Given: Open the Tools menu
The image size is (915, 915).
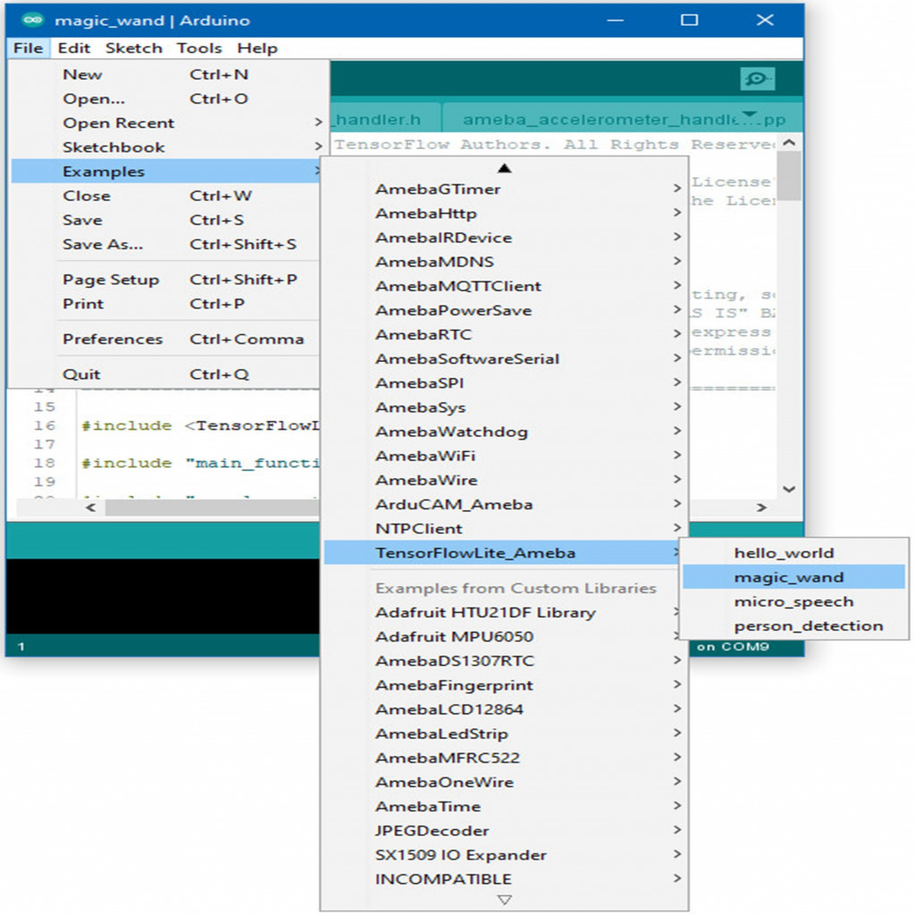Looking at the screenshot, I should pyautogui.click(x=199, y=48).
